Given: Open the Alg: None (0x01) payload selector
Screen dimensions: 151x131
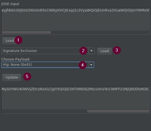Looking at the screenshot, I should [48, 65].
